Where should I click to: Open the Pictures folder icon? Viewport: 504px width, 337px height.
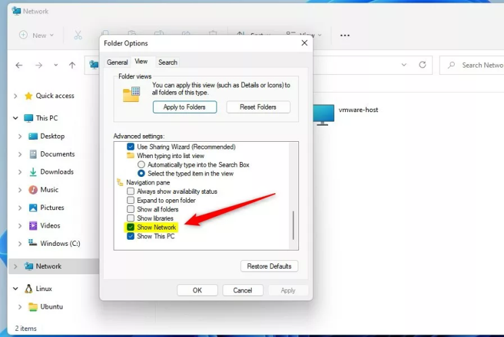(x=32, y=207)
